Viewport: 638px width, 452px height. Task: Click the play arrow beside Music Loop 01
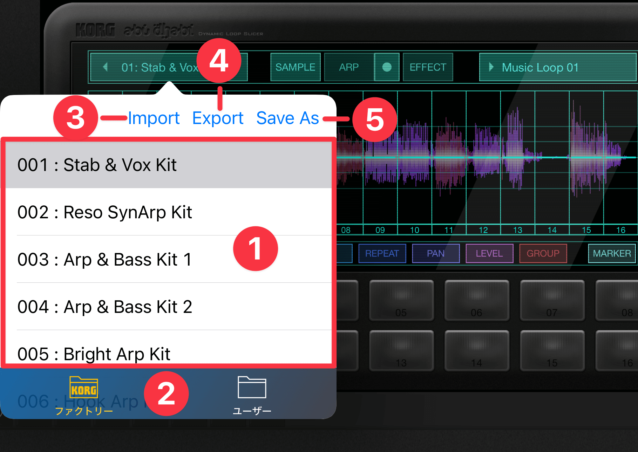tap(491, 67)
